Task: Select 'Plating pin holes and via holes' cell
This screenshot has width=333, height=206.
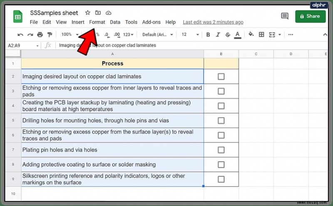Action: pos(112,150)
